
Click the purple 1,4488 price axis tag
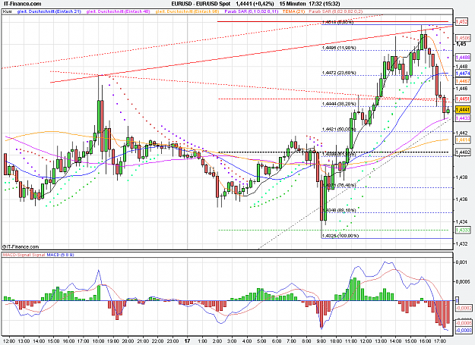(463, 57)
